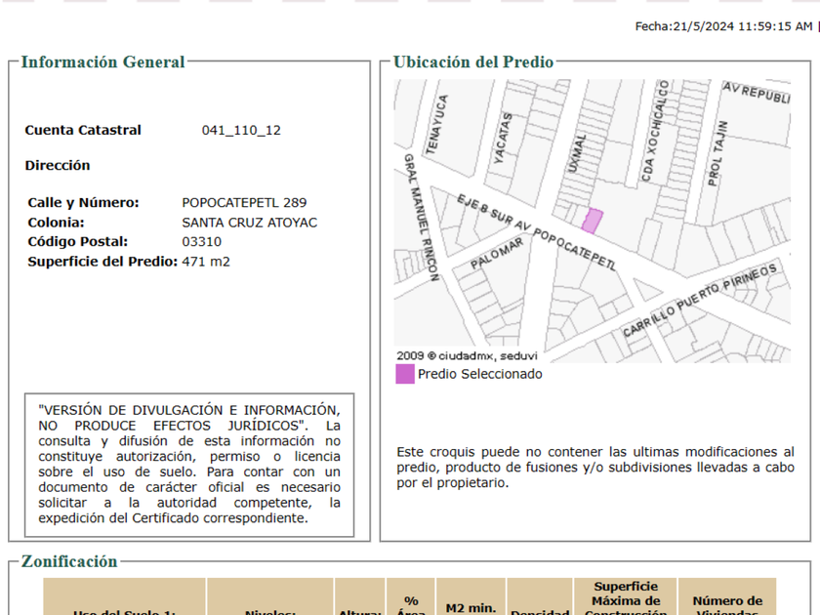Click the Cuenta Catastral value 041_110_12
The width and height of the screenshot is (820, 615).
(241, 130)
